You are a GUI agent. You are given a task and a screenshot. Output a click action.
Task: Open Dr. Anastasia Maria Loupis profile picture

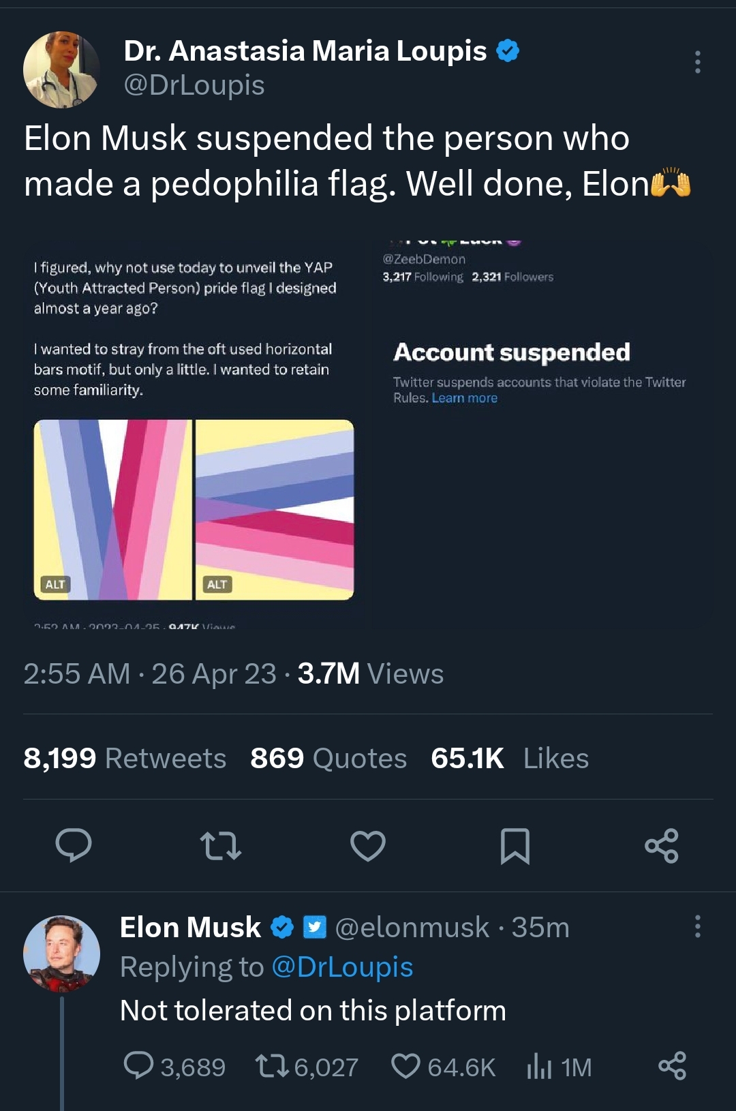coord(61,70)
